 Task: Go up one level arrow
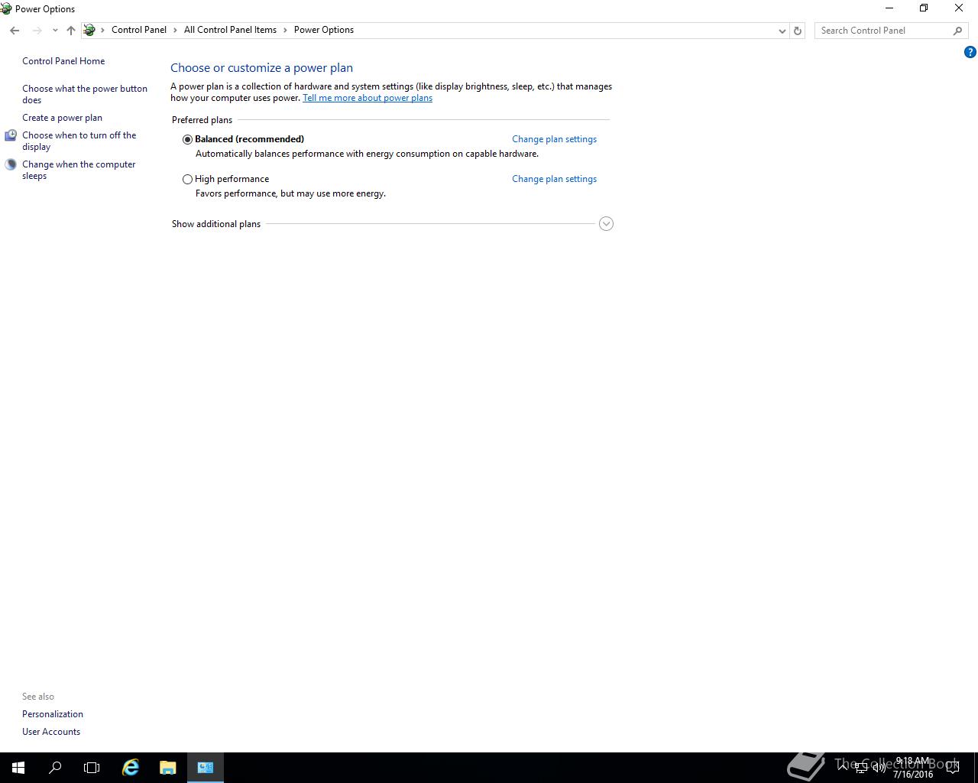[71, 31]
